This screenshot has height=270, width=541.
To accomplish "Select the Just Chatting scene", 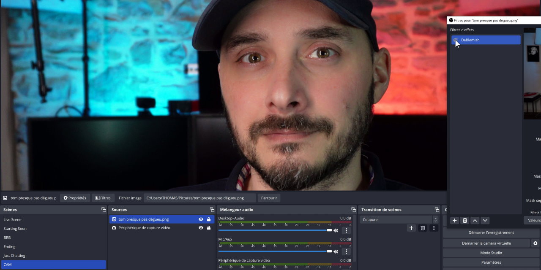I will [x=14, y=256].
